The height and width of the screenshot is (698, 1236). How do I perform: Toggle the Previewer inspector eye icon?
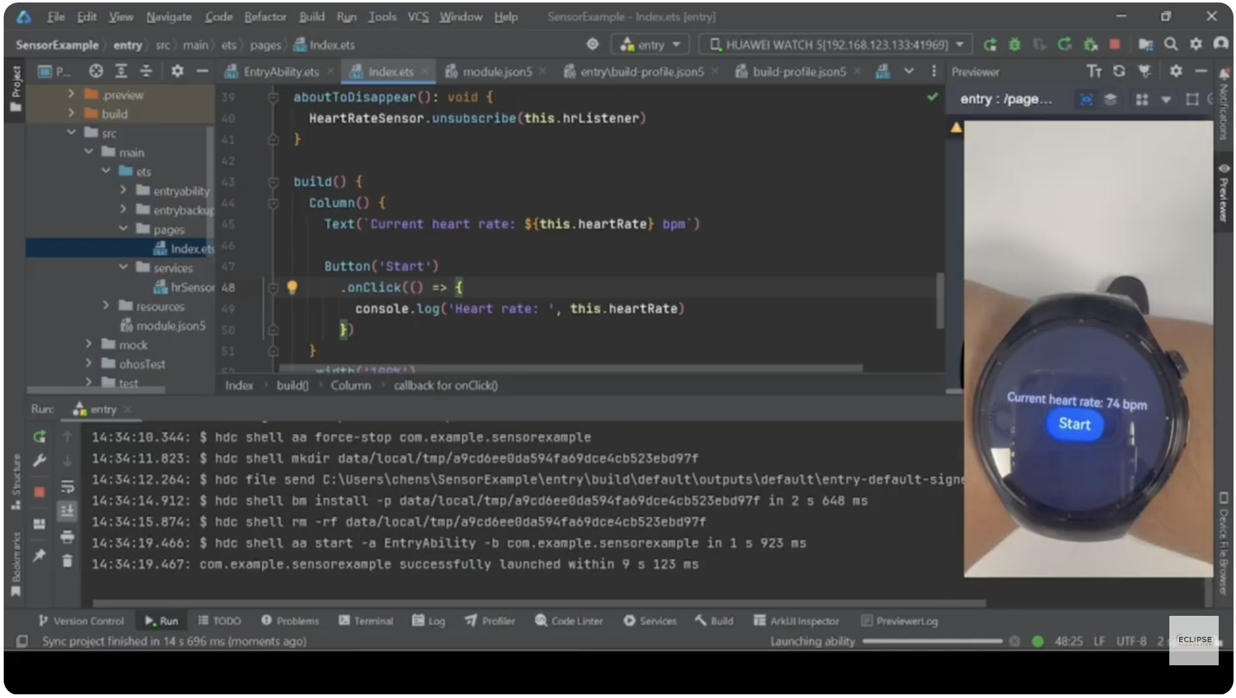click(1087, 99)
